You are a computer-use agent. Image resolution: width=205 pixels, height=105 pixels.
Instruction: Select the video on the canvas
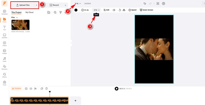pos(154,49)
